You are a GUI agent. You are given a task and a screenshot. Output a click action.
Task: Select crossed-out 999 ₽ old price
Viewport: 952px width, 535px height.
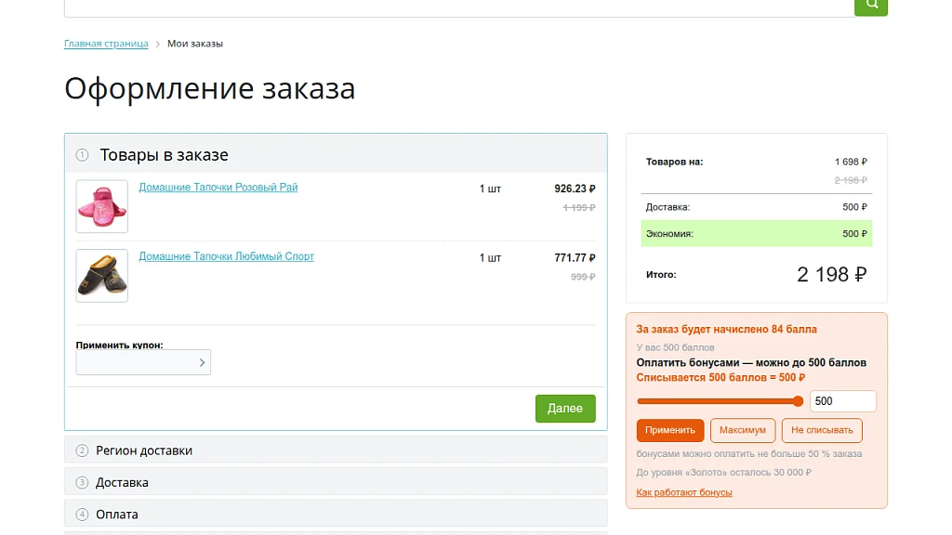click(583, 277)
